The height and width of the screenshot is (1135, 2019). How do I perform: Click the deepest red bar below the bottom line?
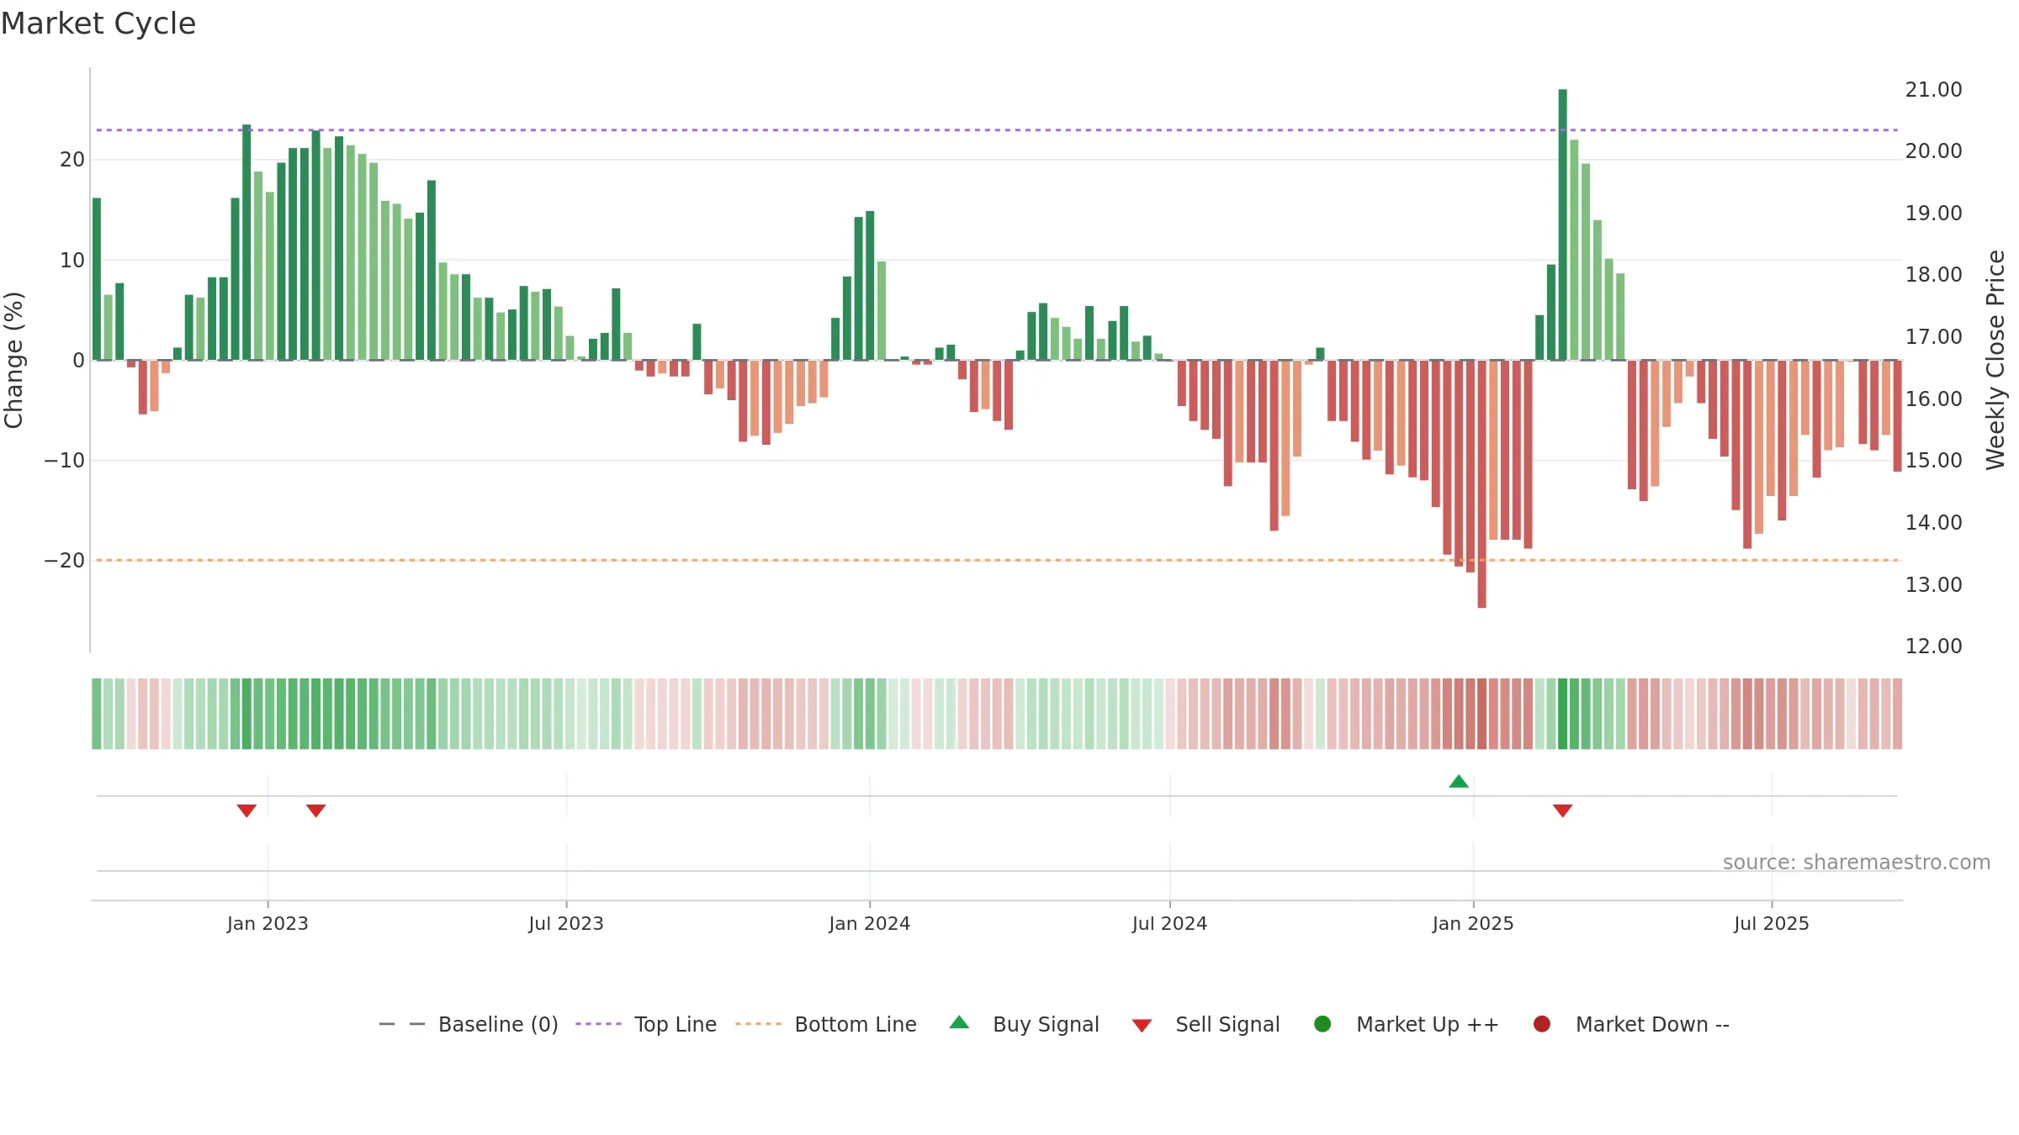(x=1481, y=484)
